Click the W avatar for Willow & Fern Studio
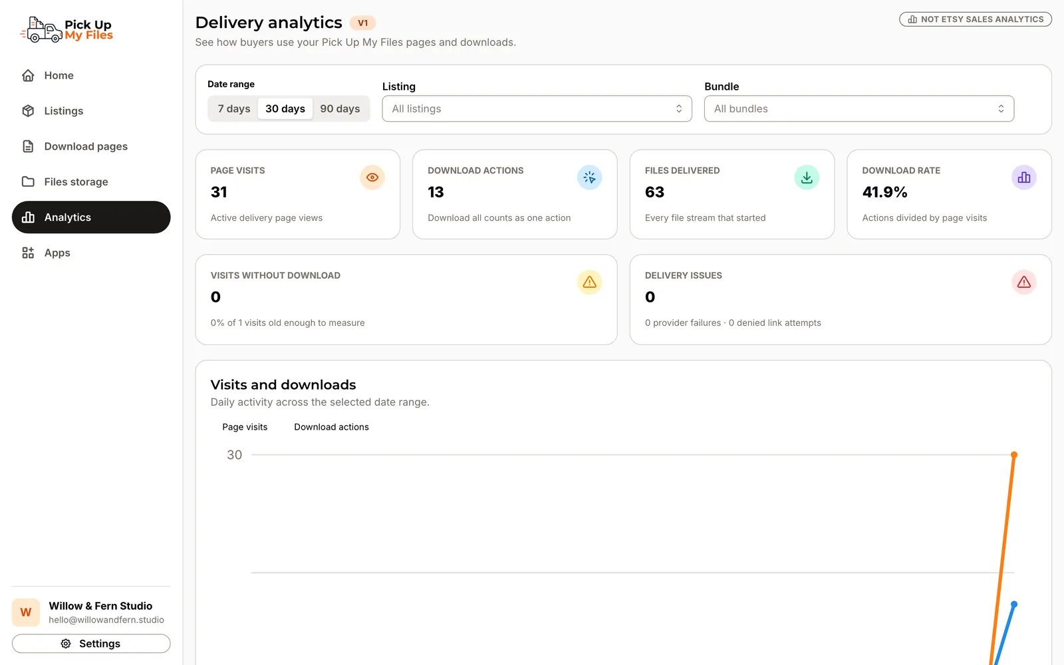The height and width of the screenshot is (665, 1064). coord(26,612)
